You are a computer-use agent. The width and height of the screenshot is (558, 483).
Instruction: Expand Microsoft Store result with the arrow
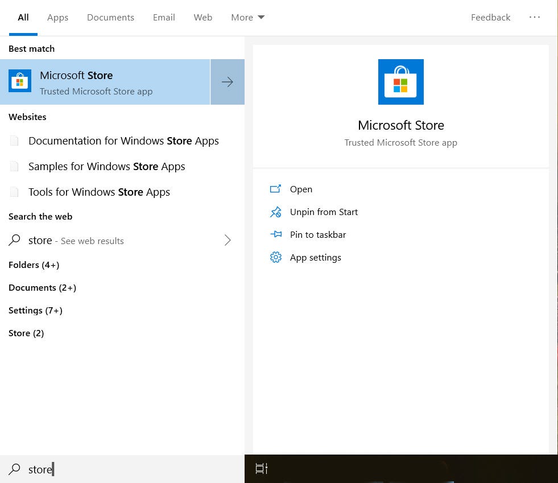[228, 82]
